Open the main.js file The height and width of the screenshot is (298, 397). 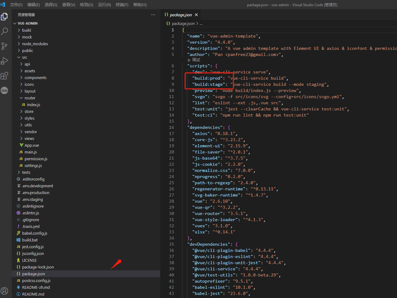pyautogui.click(x=86, y=152)
